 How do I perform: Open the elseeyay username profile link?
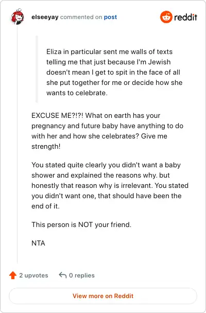pos(45,17)
